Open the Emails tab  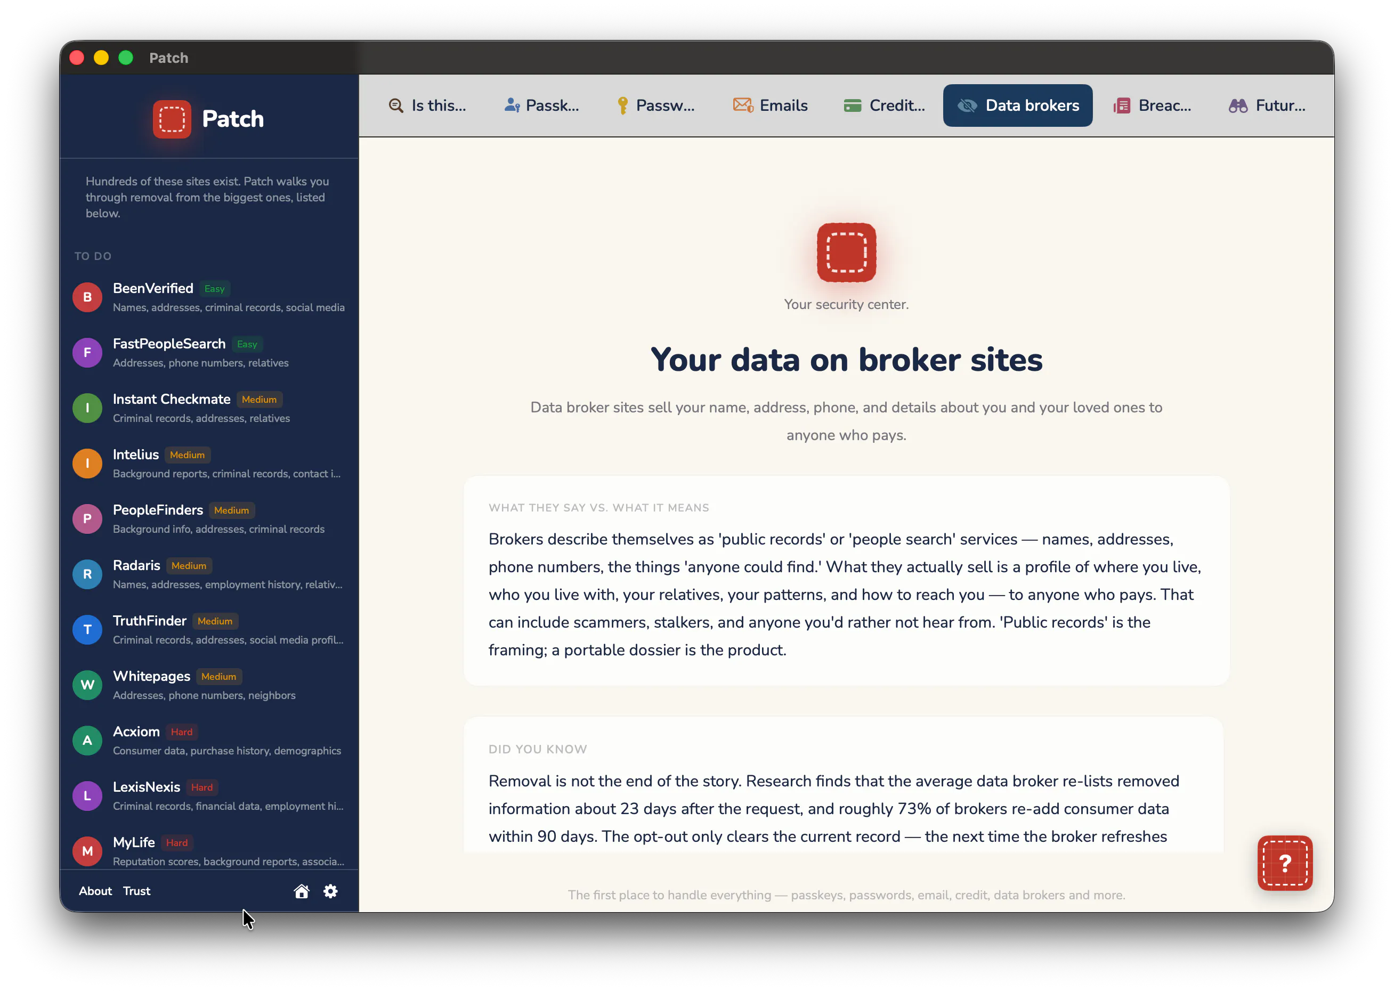769,105
